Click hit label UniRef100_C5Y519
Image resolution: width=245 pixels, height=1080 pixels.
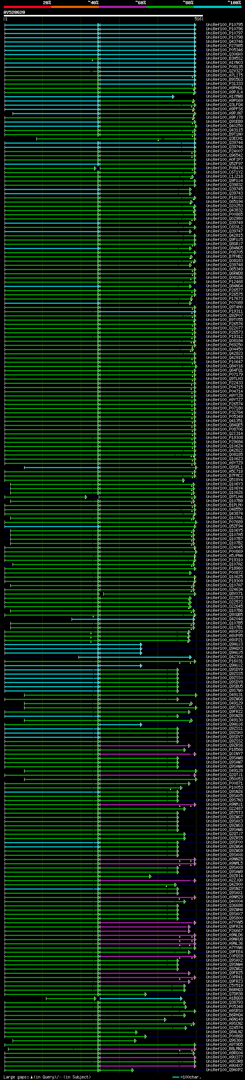[x=224, y=985]
